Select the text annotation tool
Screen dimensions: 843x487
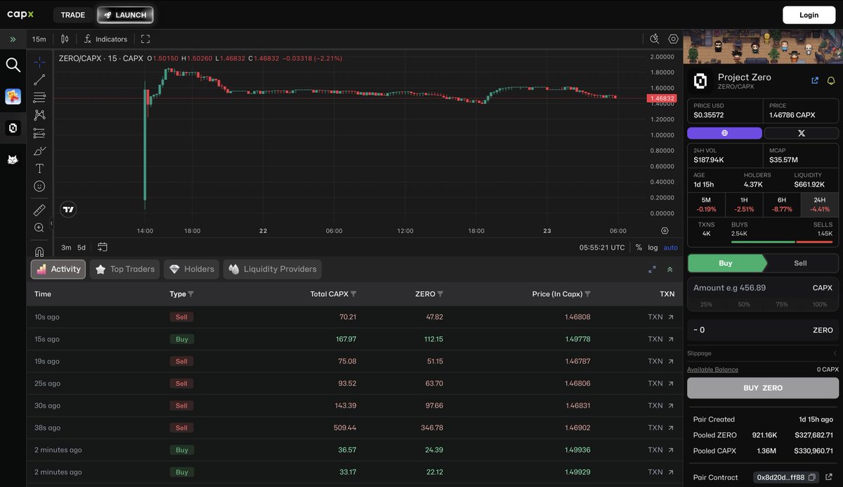pyautogui.click(x=39, y=169)
